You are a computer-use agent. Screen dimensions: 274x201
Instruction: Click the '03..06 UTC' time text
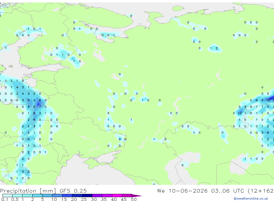[x=227, y=191]
